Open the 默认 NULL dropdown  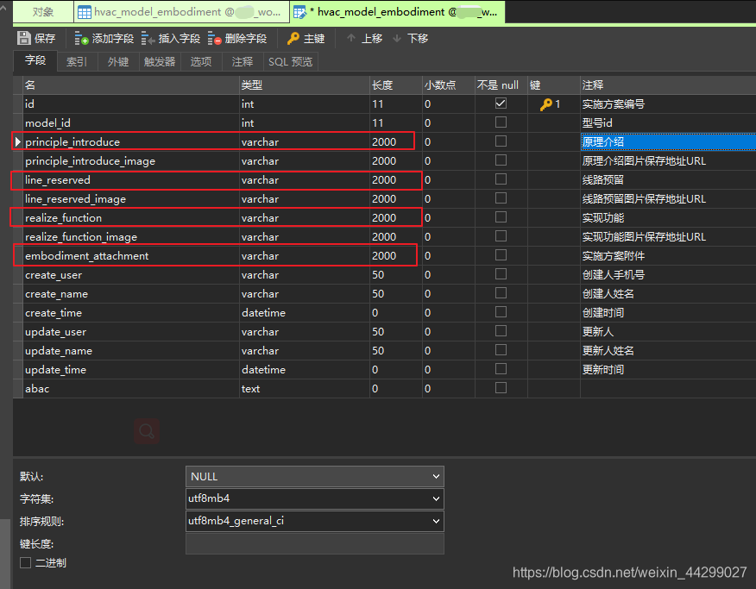click(313, 476)
